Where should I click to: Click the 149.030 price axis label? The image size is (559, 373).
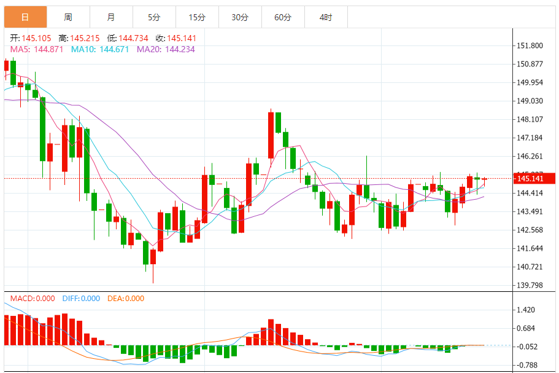click(530, 101)
